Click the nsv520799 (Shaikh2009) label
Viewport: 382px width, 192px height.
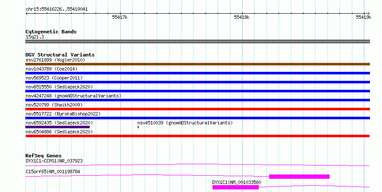pyautogui.click(x=54, y=105)
